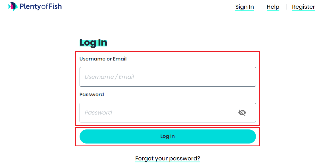
Task: Focus the Password input field
Action: [x=158, y=113]
